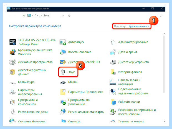Open the Клавиатура link

tap(26, 82)
